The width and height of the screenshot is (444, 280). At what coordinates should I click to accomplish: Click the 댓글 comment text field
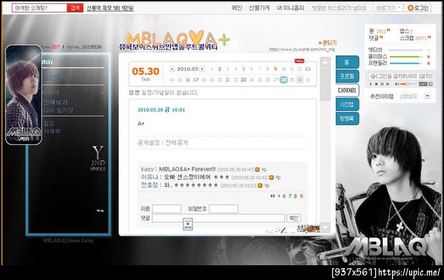click(218, 218)
